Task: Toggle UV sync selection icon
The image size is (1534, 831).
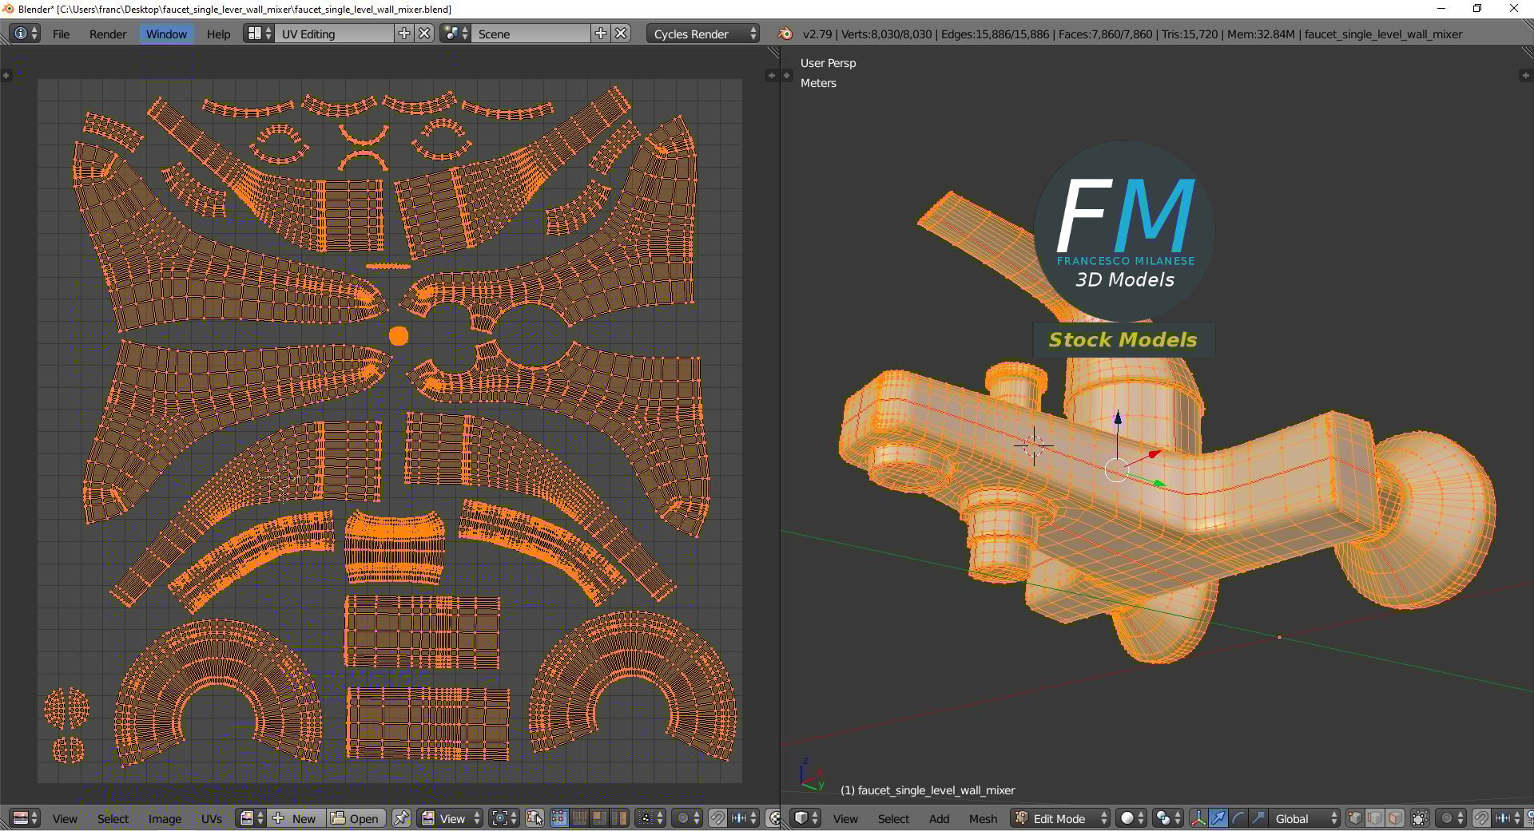Action: (535, 818)
